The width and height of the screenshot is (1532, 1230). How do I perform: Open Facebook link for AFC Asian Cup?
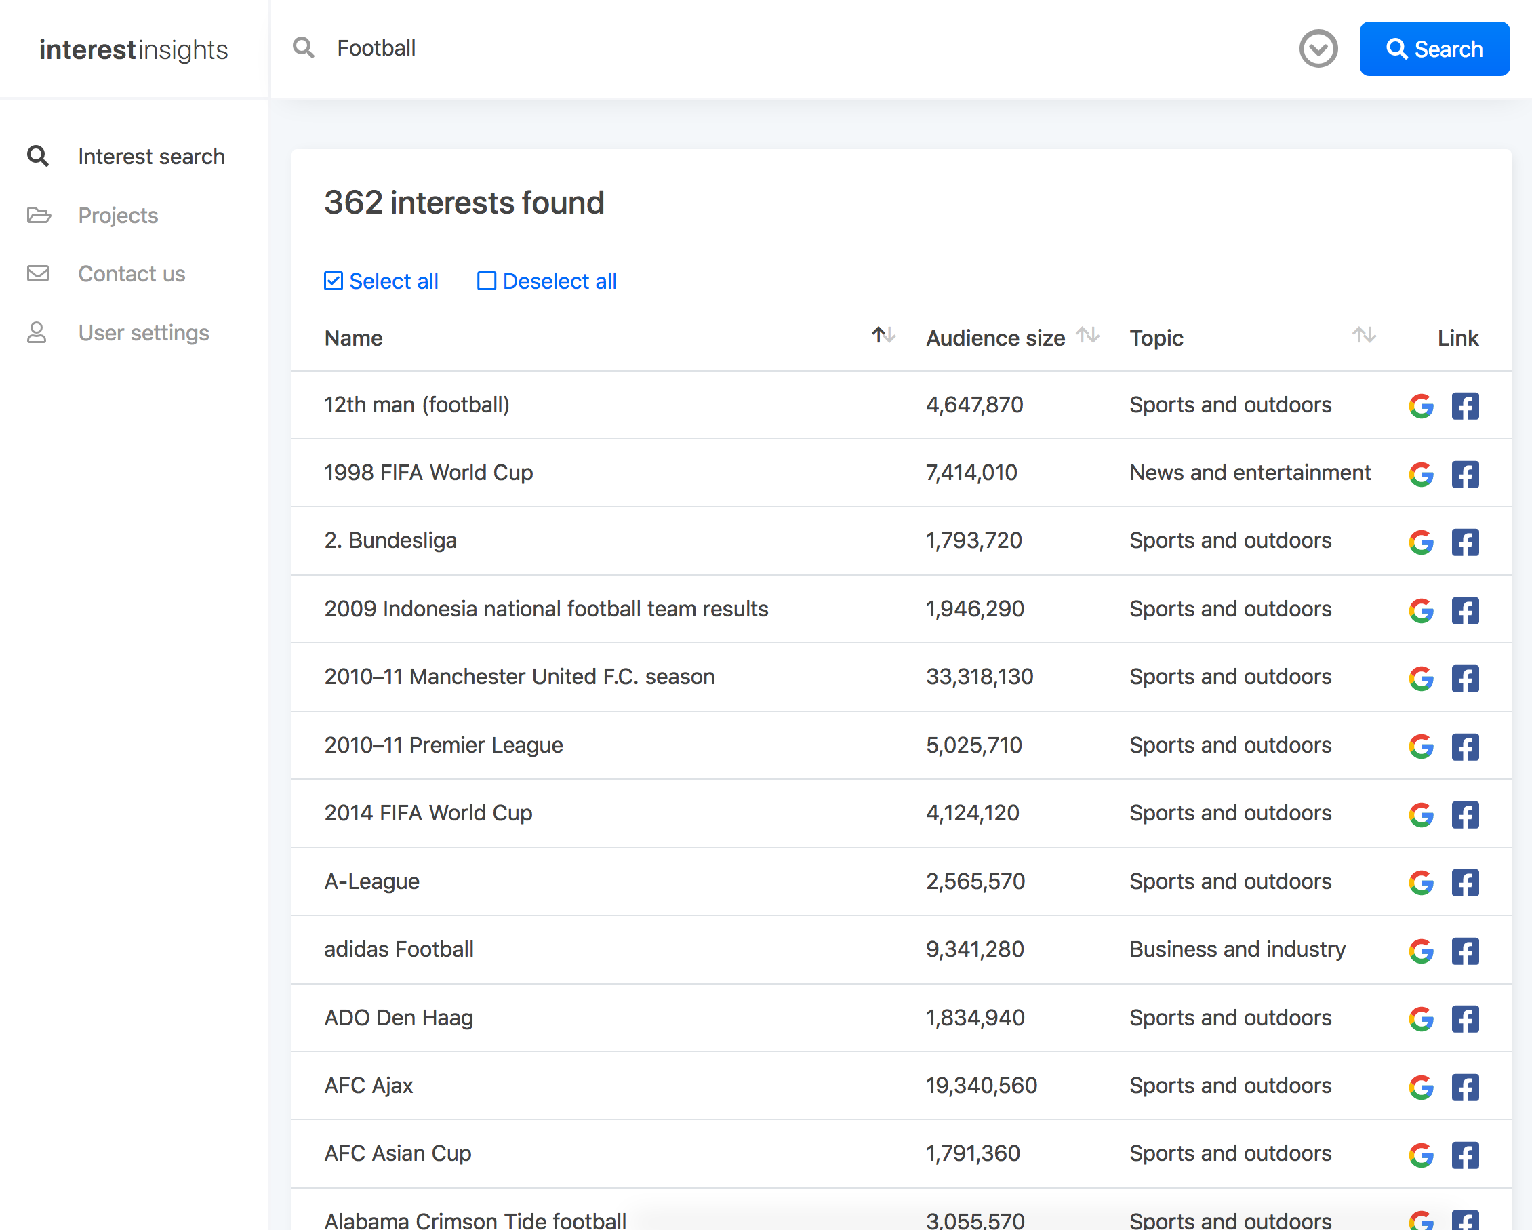click(x=1464, y=1155)
